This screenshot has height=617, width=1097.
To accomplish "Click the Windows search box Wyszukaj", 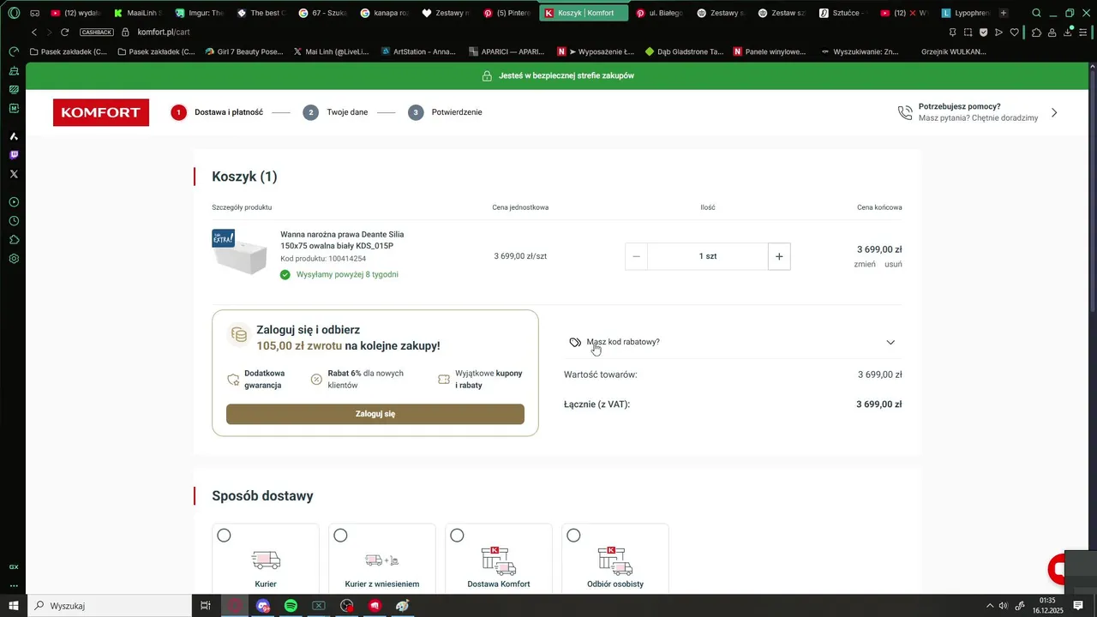I will (x=109, y=606).
